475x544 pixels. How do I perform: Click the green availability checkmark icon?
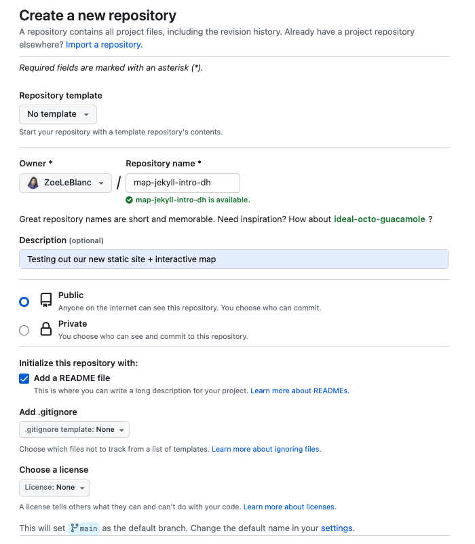click(x=130, y=200)
